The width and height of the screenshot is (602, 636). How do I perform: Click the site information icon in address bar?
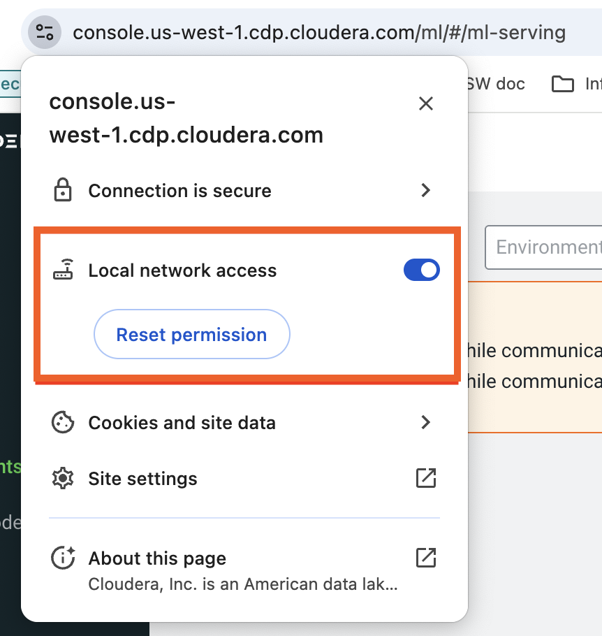45,32
